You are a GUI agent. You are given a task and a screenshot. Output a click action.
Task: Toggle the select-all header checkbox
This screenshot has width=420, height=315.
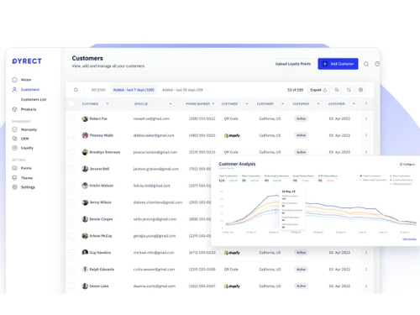click(71, 103)
